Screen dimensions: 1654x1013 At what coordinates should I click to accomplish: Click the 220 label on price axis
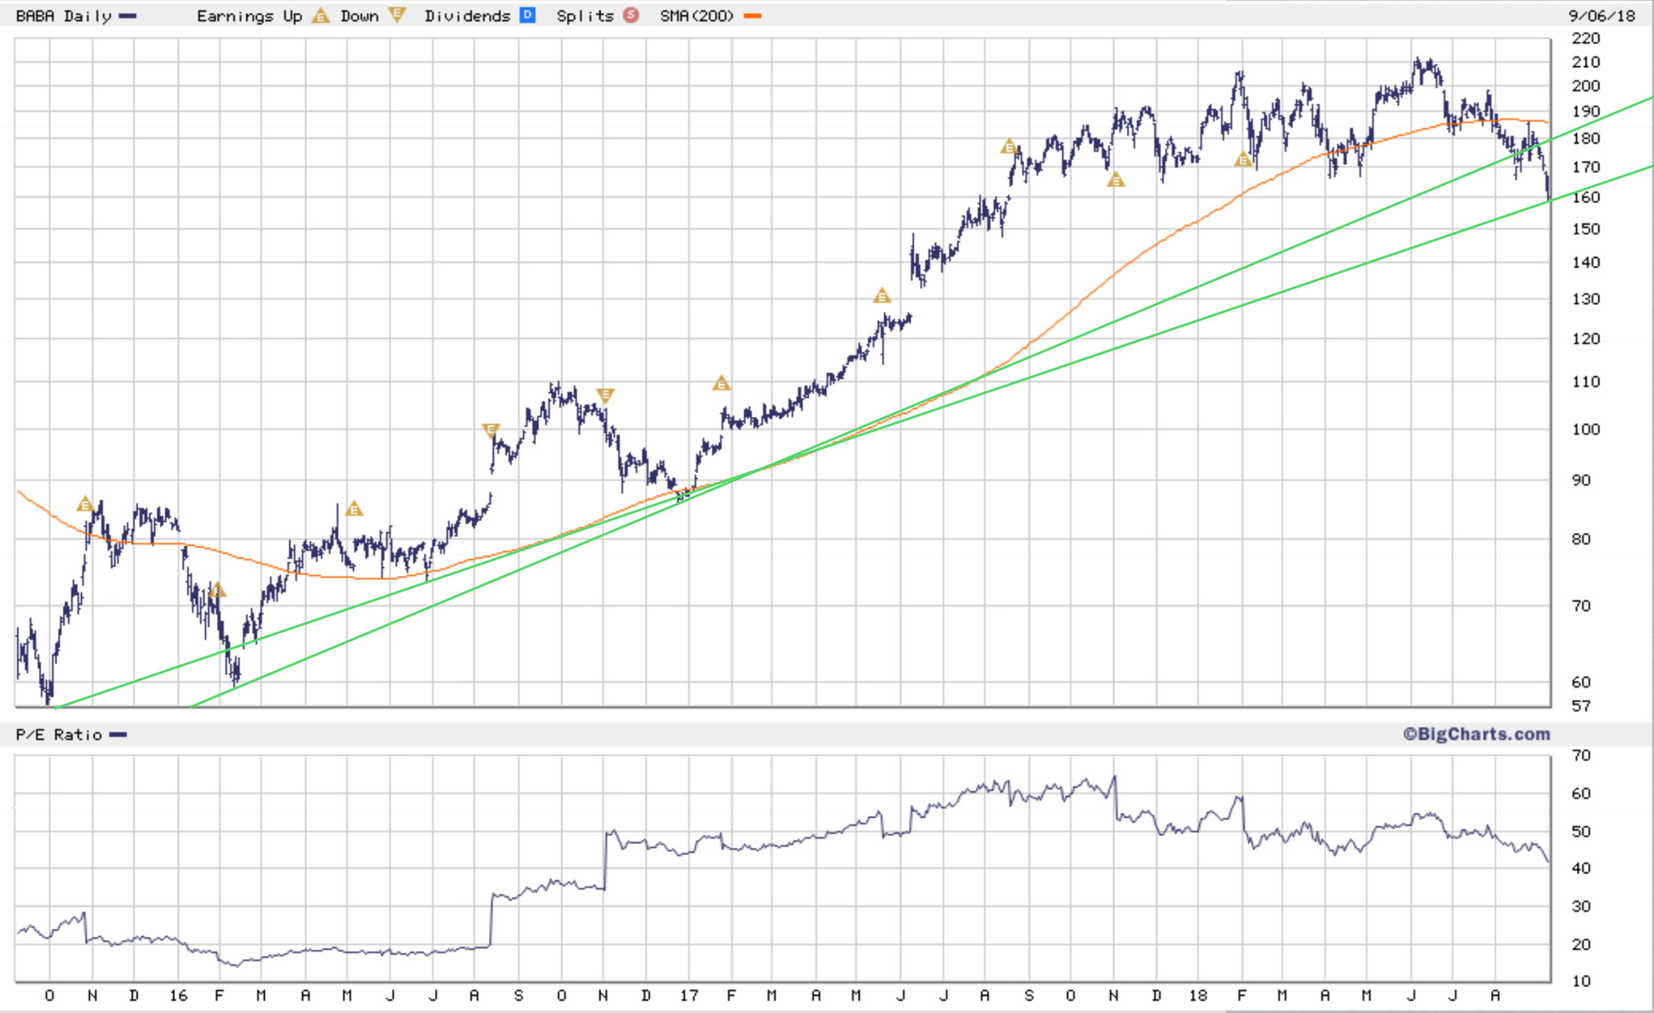[1585, 38]
